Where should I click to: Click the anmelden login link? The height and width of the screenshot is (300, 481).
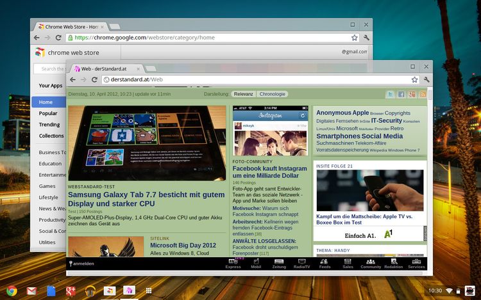83,264
